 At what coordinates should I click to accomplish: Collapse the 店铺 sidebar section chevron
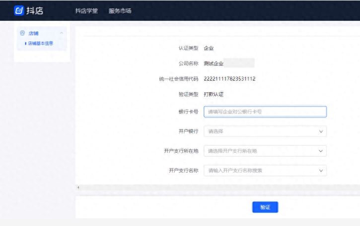tap(62, 33)
